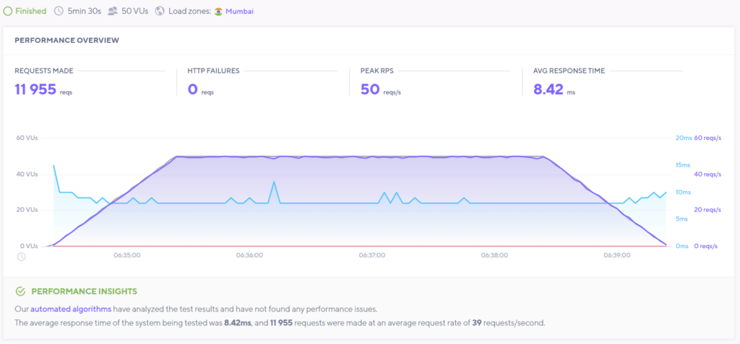The image size is (740, 344).
Task: Click the 60 VUs axis label
Action: pyautogui.click(x=26, y=138)
